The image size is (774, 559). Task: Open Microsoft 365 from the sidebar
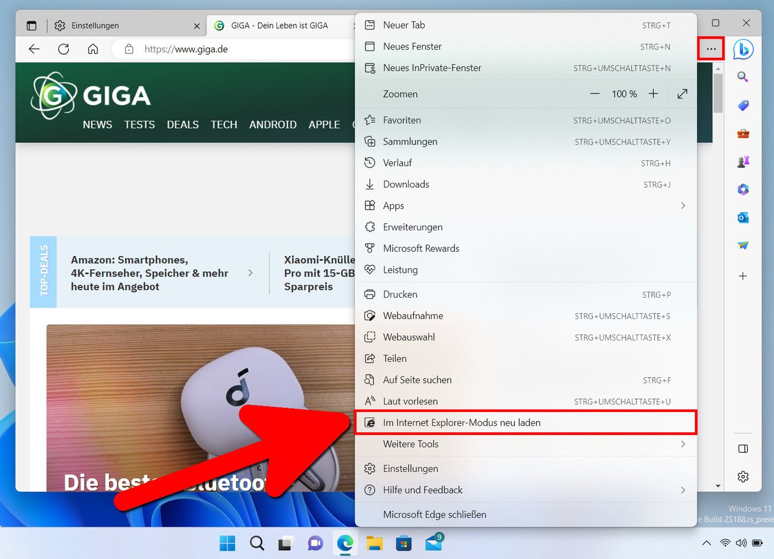click(x=742, y=189)
